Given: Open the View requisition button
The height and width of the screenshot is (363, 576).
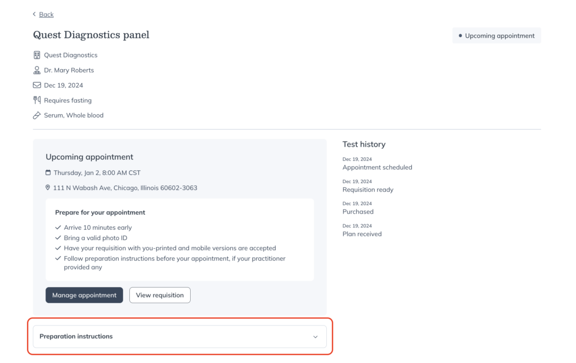Looking at the screenshot, I should [x=160, y=295].
